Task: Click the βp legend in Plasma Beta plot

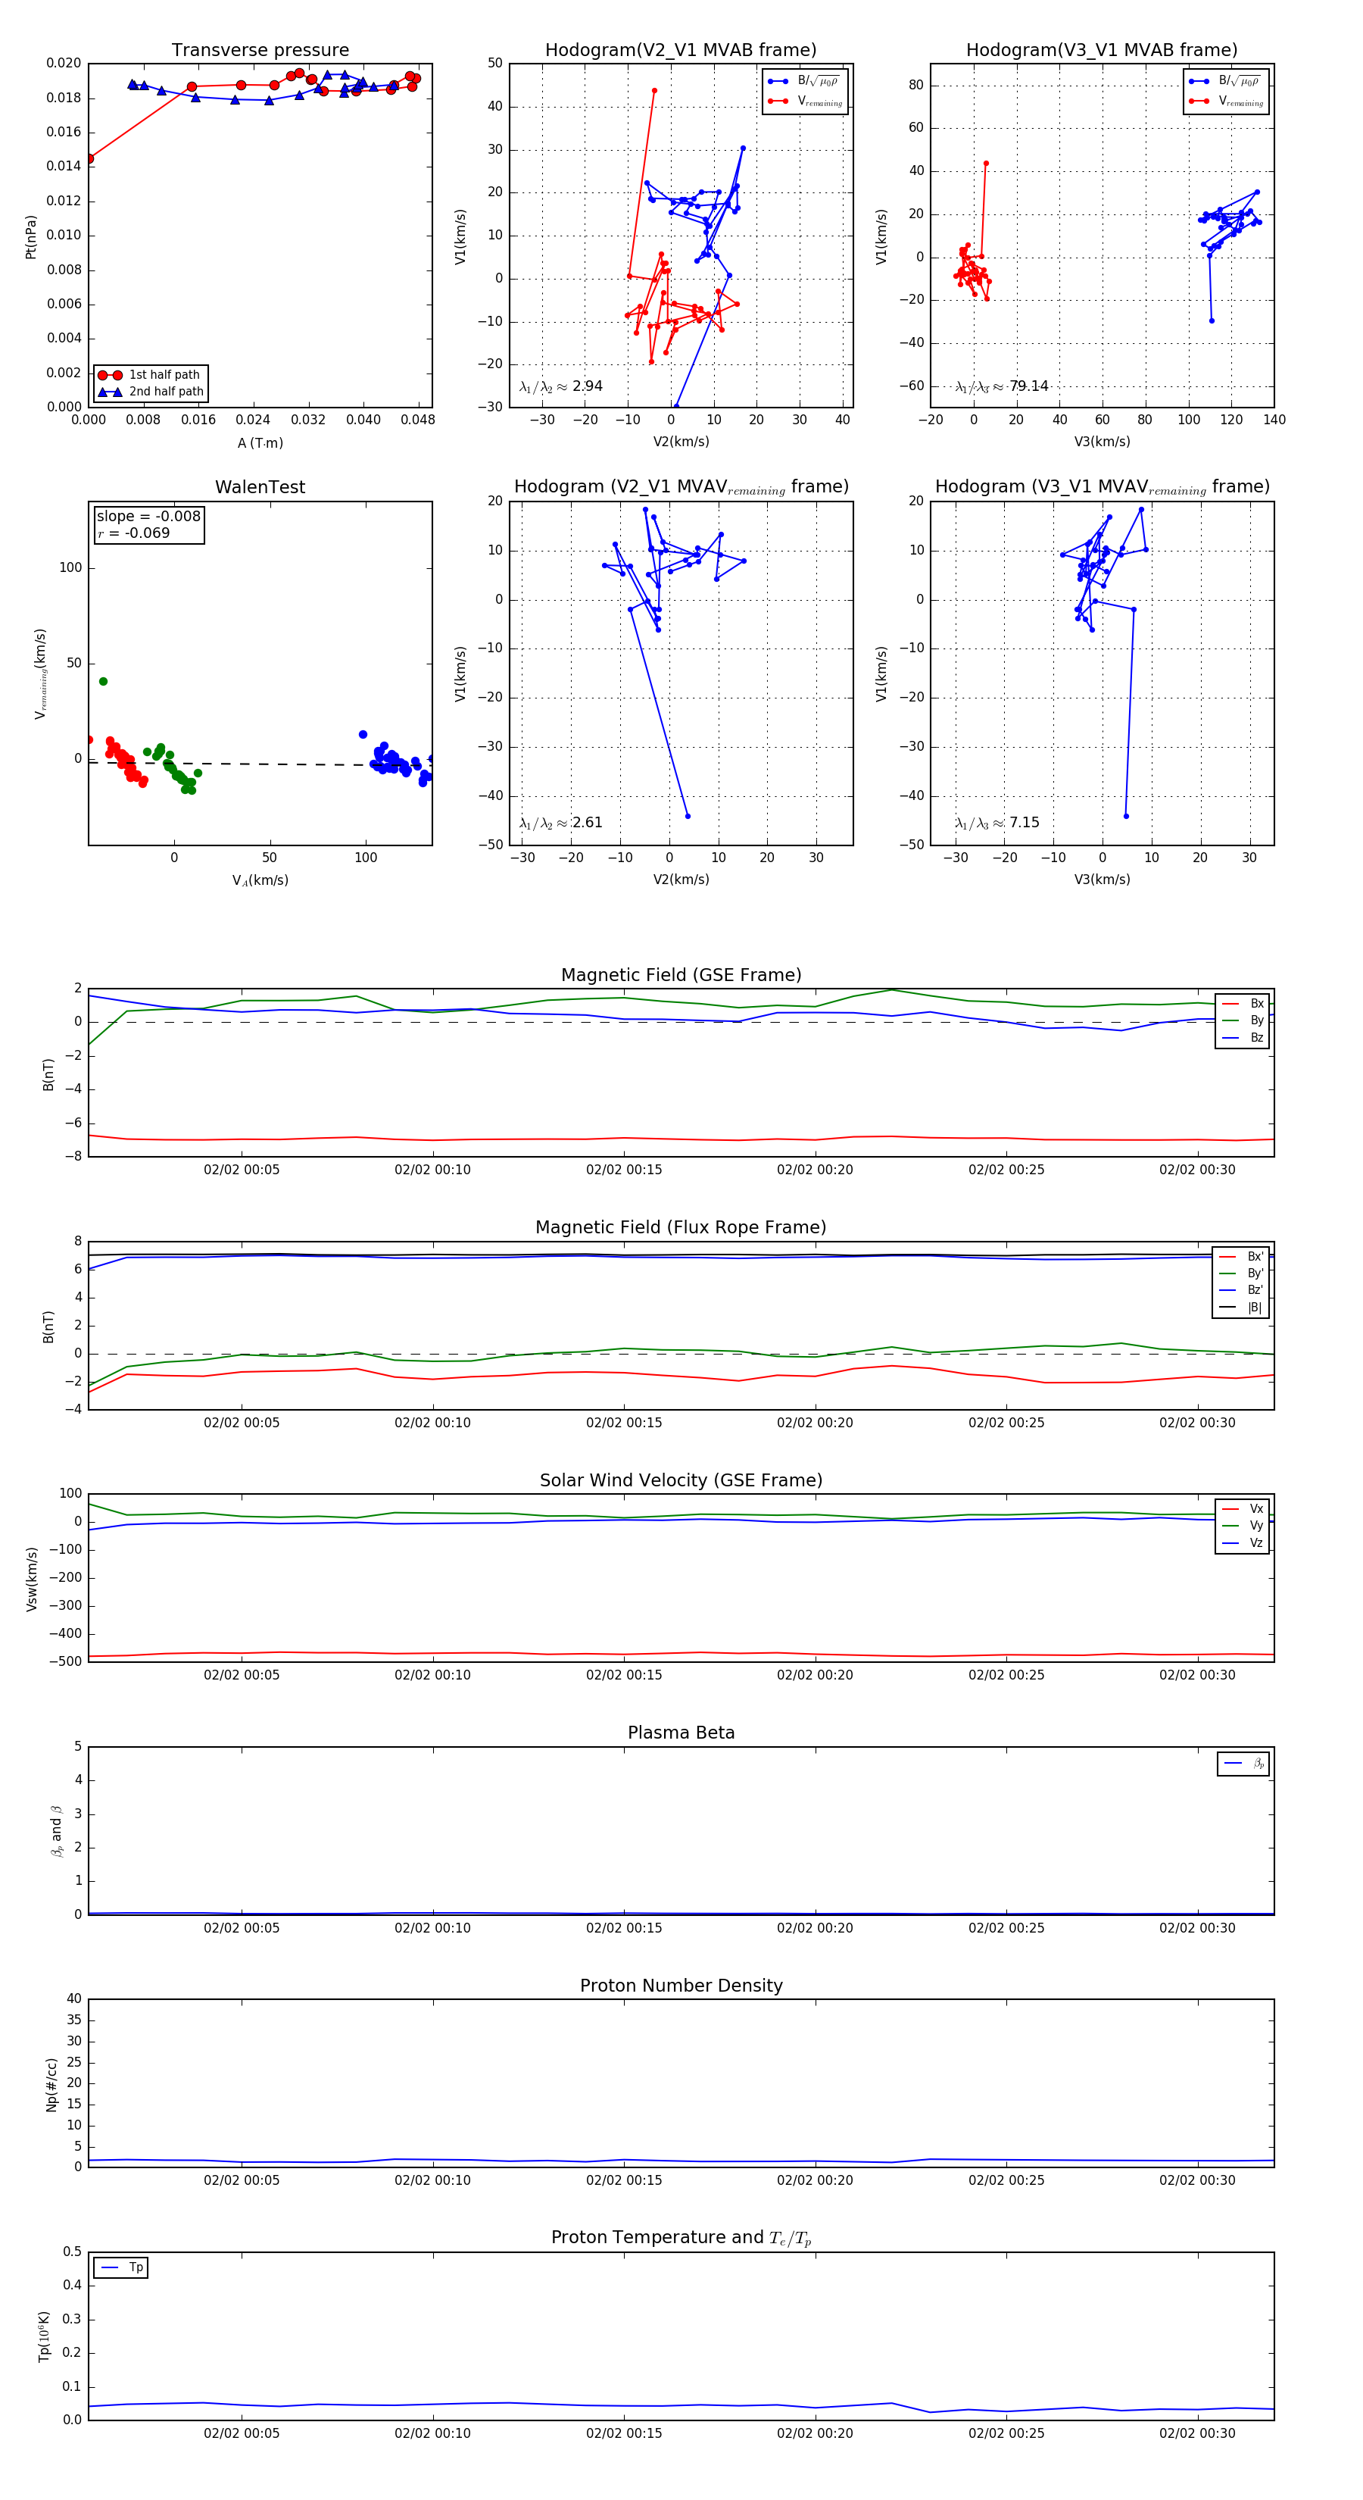Action: (x=1243, y=1764)
